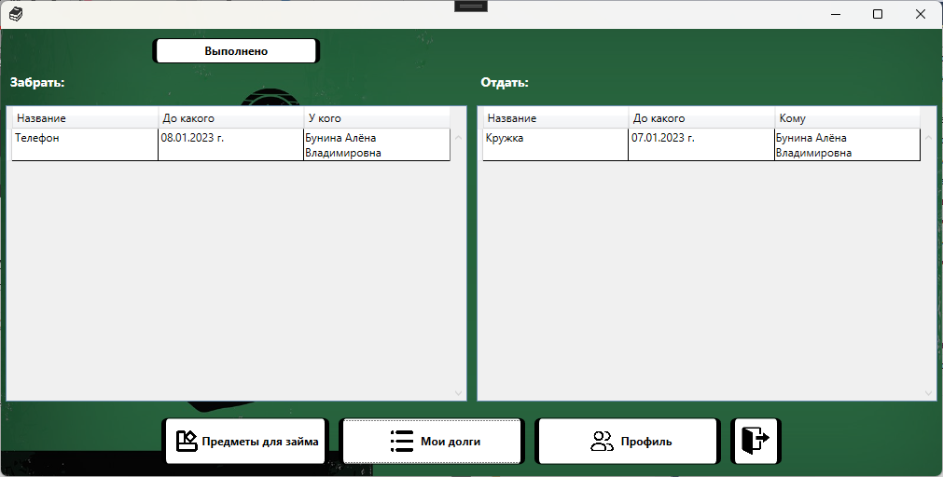The image size is (943, 477).
Task: Select the Телефон row cell
Action: pos(85,144)
